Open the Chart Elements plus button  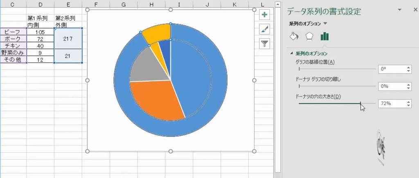pyautogui.click(x=264, y=15)
